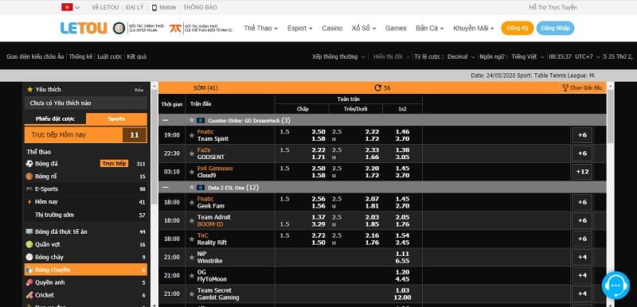Select the Cricket sport icon
Viewport: 637px width, 307px height.
29,295
